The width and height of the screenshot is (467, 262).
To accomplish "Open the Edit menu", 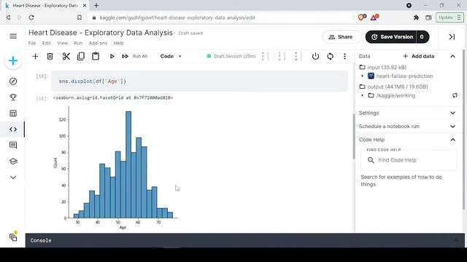I will (x=47, y=43).
